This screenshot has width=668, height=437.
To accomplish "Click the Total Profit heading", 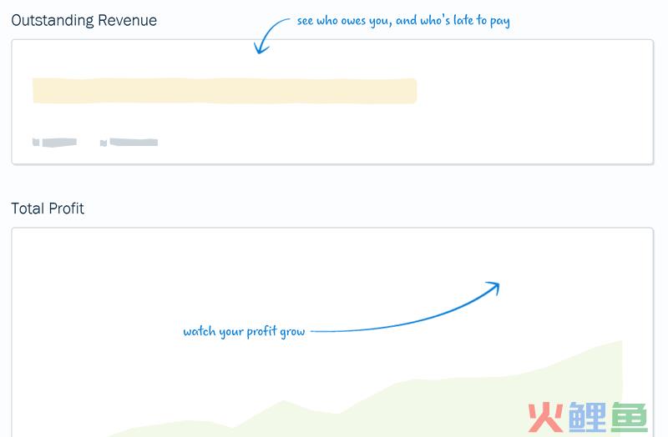I will (x=48, y=208).
